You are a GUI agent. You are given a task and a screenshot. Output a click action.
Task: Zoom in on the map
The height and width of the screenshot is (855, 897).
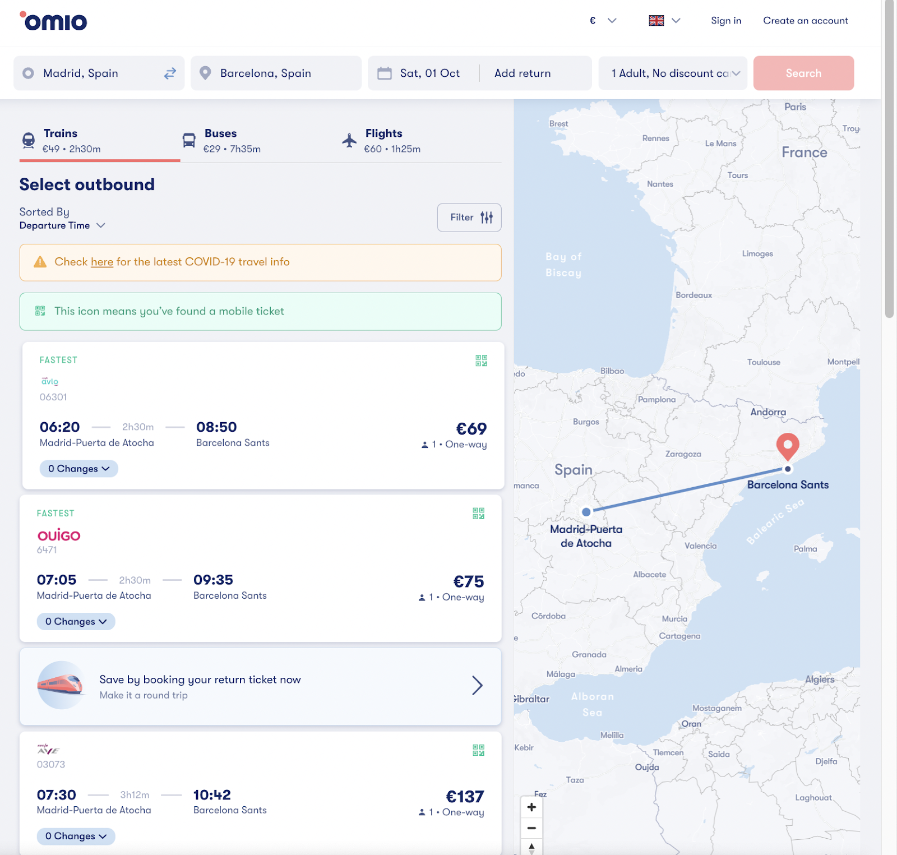[531, 807]
